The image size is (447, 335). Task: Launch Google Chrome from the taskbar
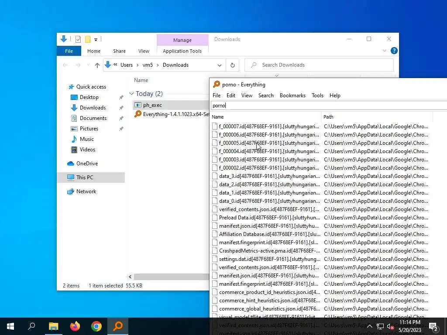pos(96,326)
